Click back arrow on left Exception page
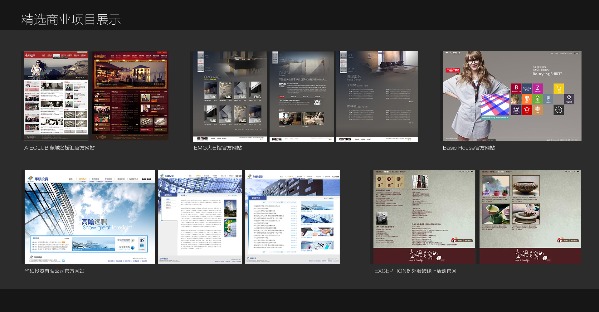Viewport: 599px width, 312px height. click(472, 172)
